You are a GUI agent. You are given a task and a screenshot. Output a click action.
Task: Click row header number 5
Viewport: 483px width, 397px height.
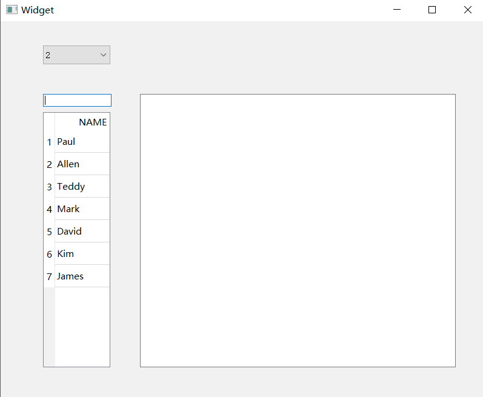[49, 232]
